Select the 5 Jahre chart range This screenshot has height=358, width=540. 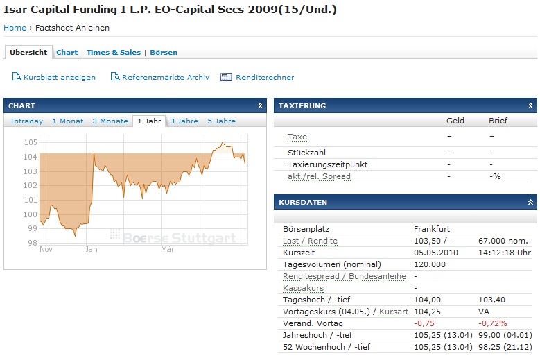221,121
